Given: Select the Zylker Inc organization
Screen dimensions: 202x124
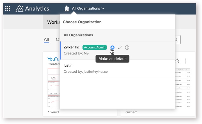Looking at the screenshot, I should [72, 47].
